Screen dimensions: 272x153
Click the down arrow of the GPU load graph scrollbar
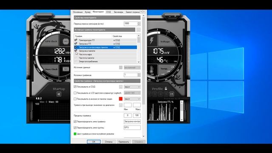pyautogui.click(x=181, y=119)
